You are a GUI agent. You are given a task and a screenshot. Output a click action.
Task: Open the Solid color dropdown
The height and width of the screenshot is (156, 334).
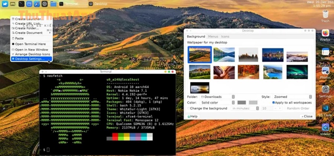pos(217,103)
